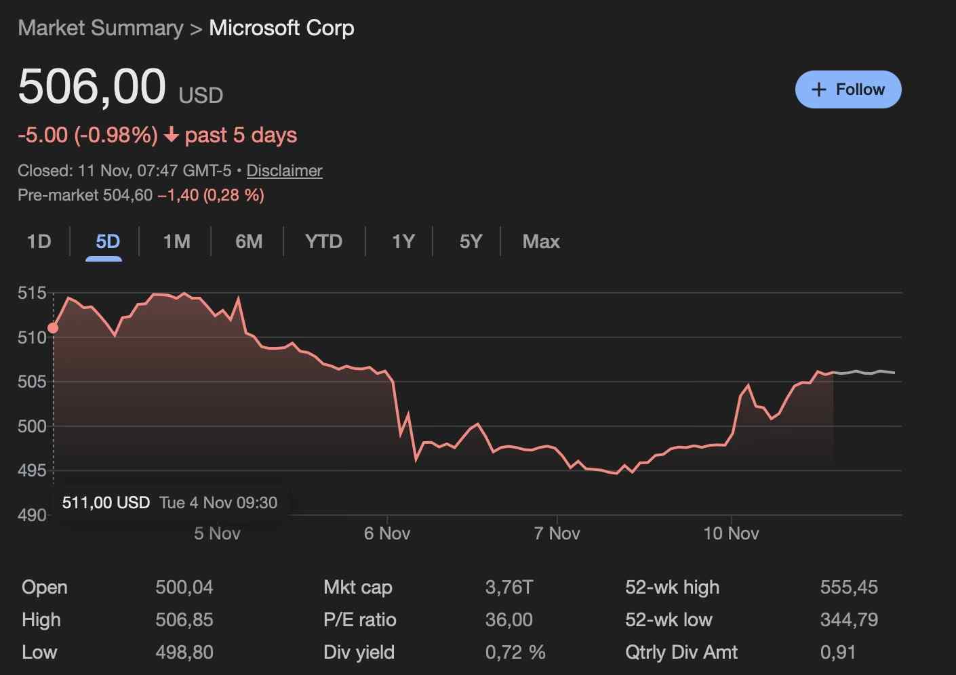Switch to the 1M time range
956x675 pixels.
pos(176,241)
